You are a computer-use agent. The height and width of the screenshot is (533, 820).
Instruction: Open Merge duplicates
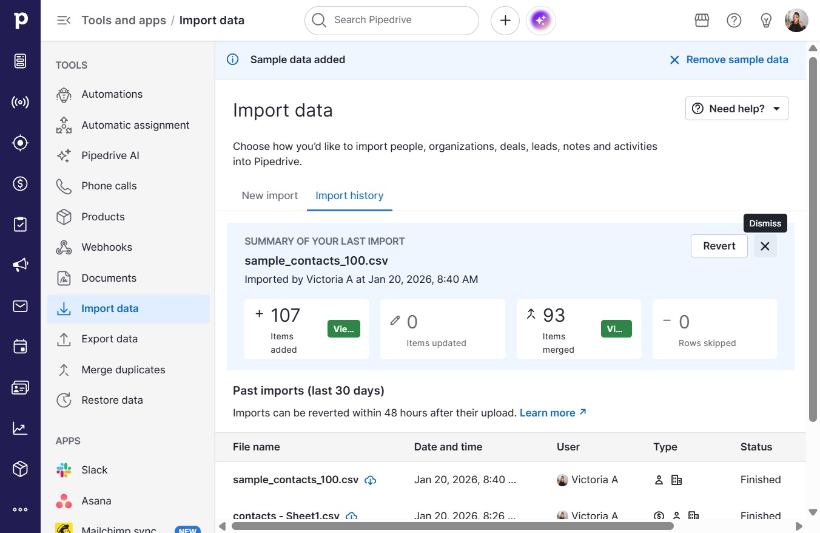pos(128,370)
